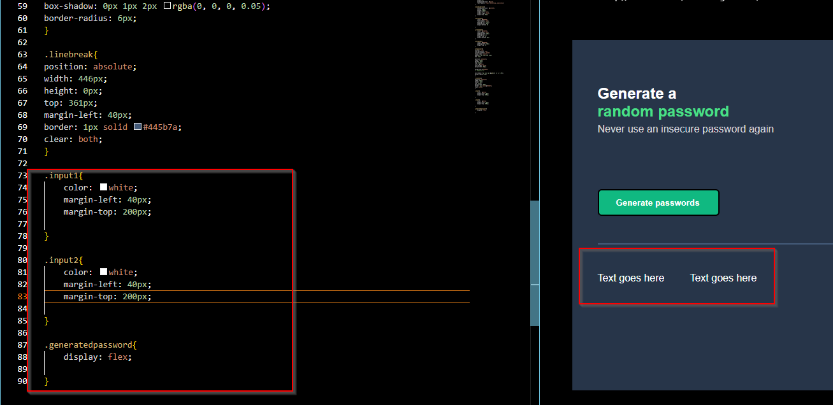The width and height of the screenshot is (833, 405).
Task: Click the Generate passwords button
Action: pyautogui.click(x=658, y=202)
